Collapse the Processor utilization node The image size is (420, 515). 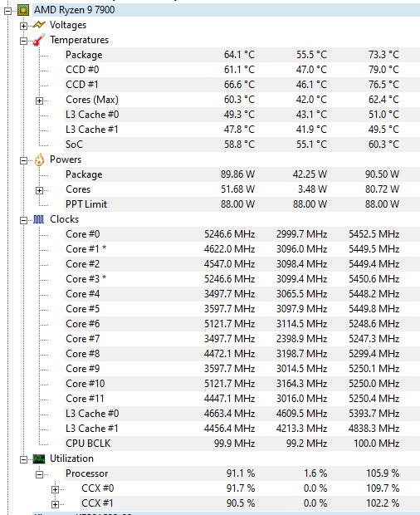(39, 474)
